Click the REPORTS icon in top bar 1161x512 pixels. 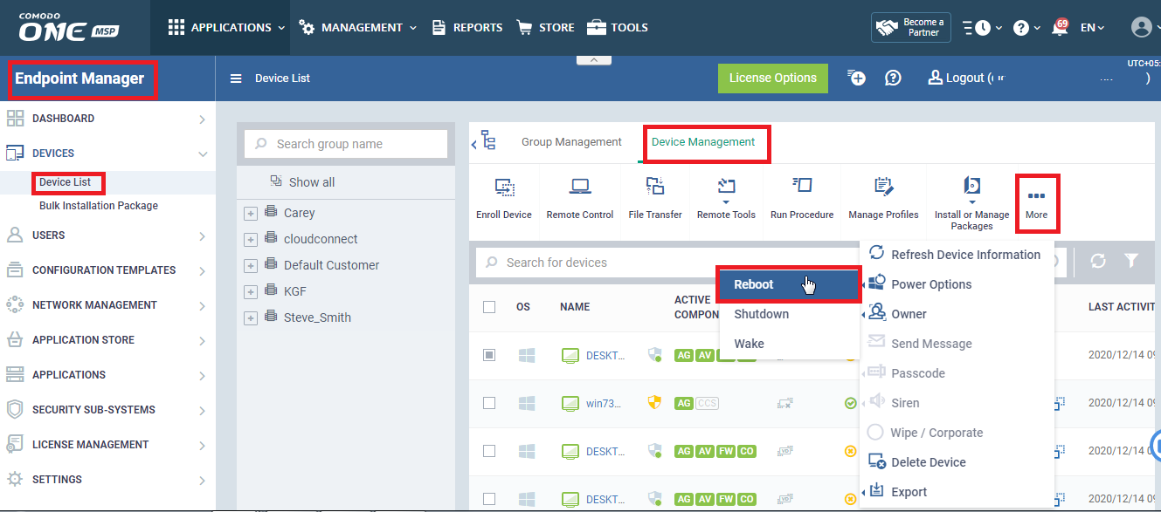click(x=439, y=27)
